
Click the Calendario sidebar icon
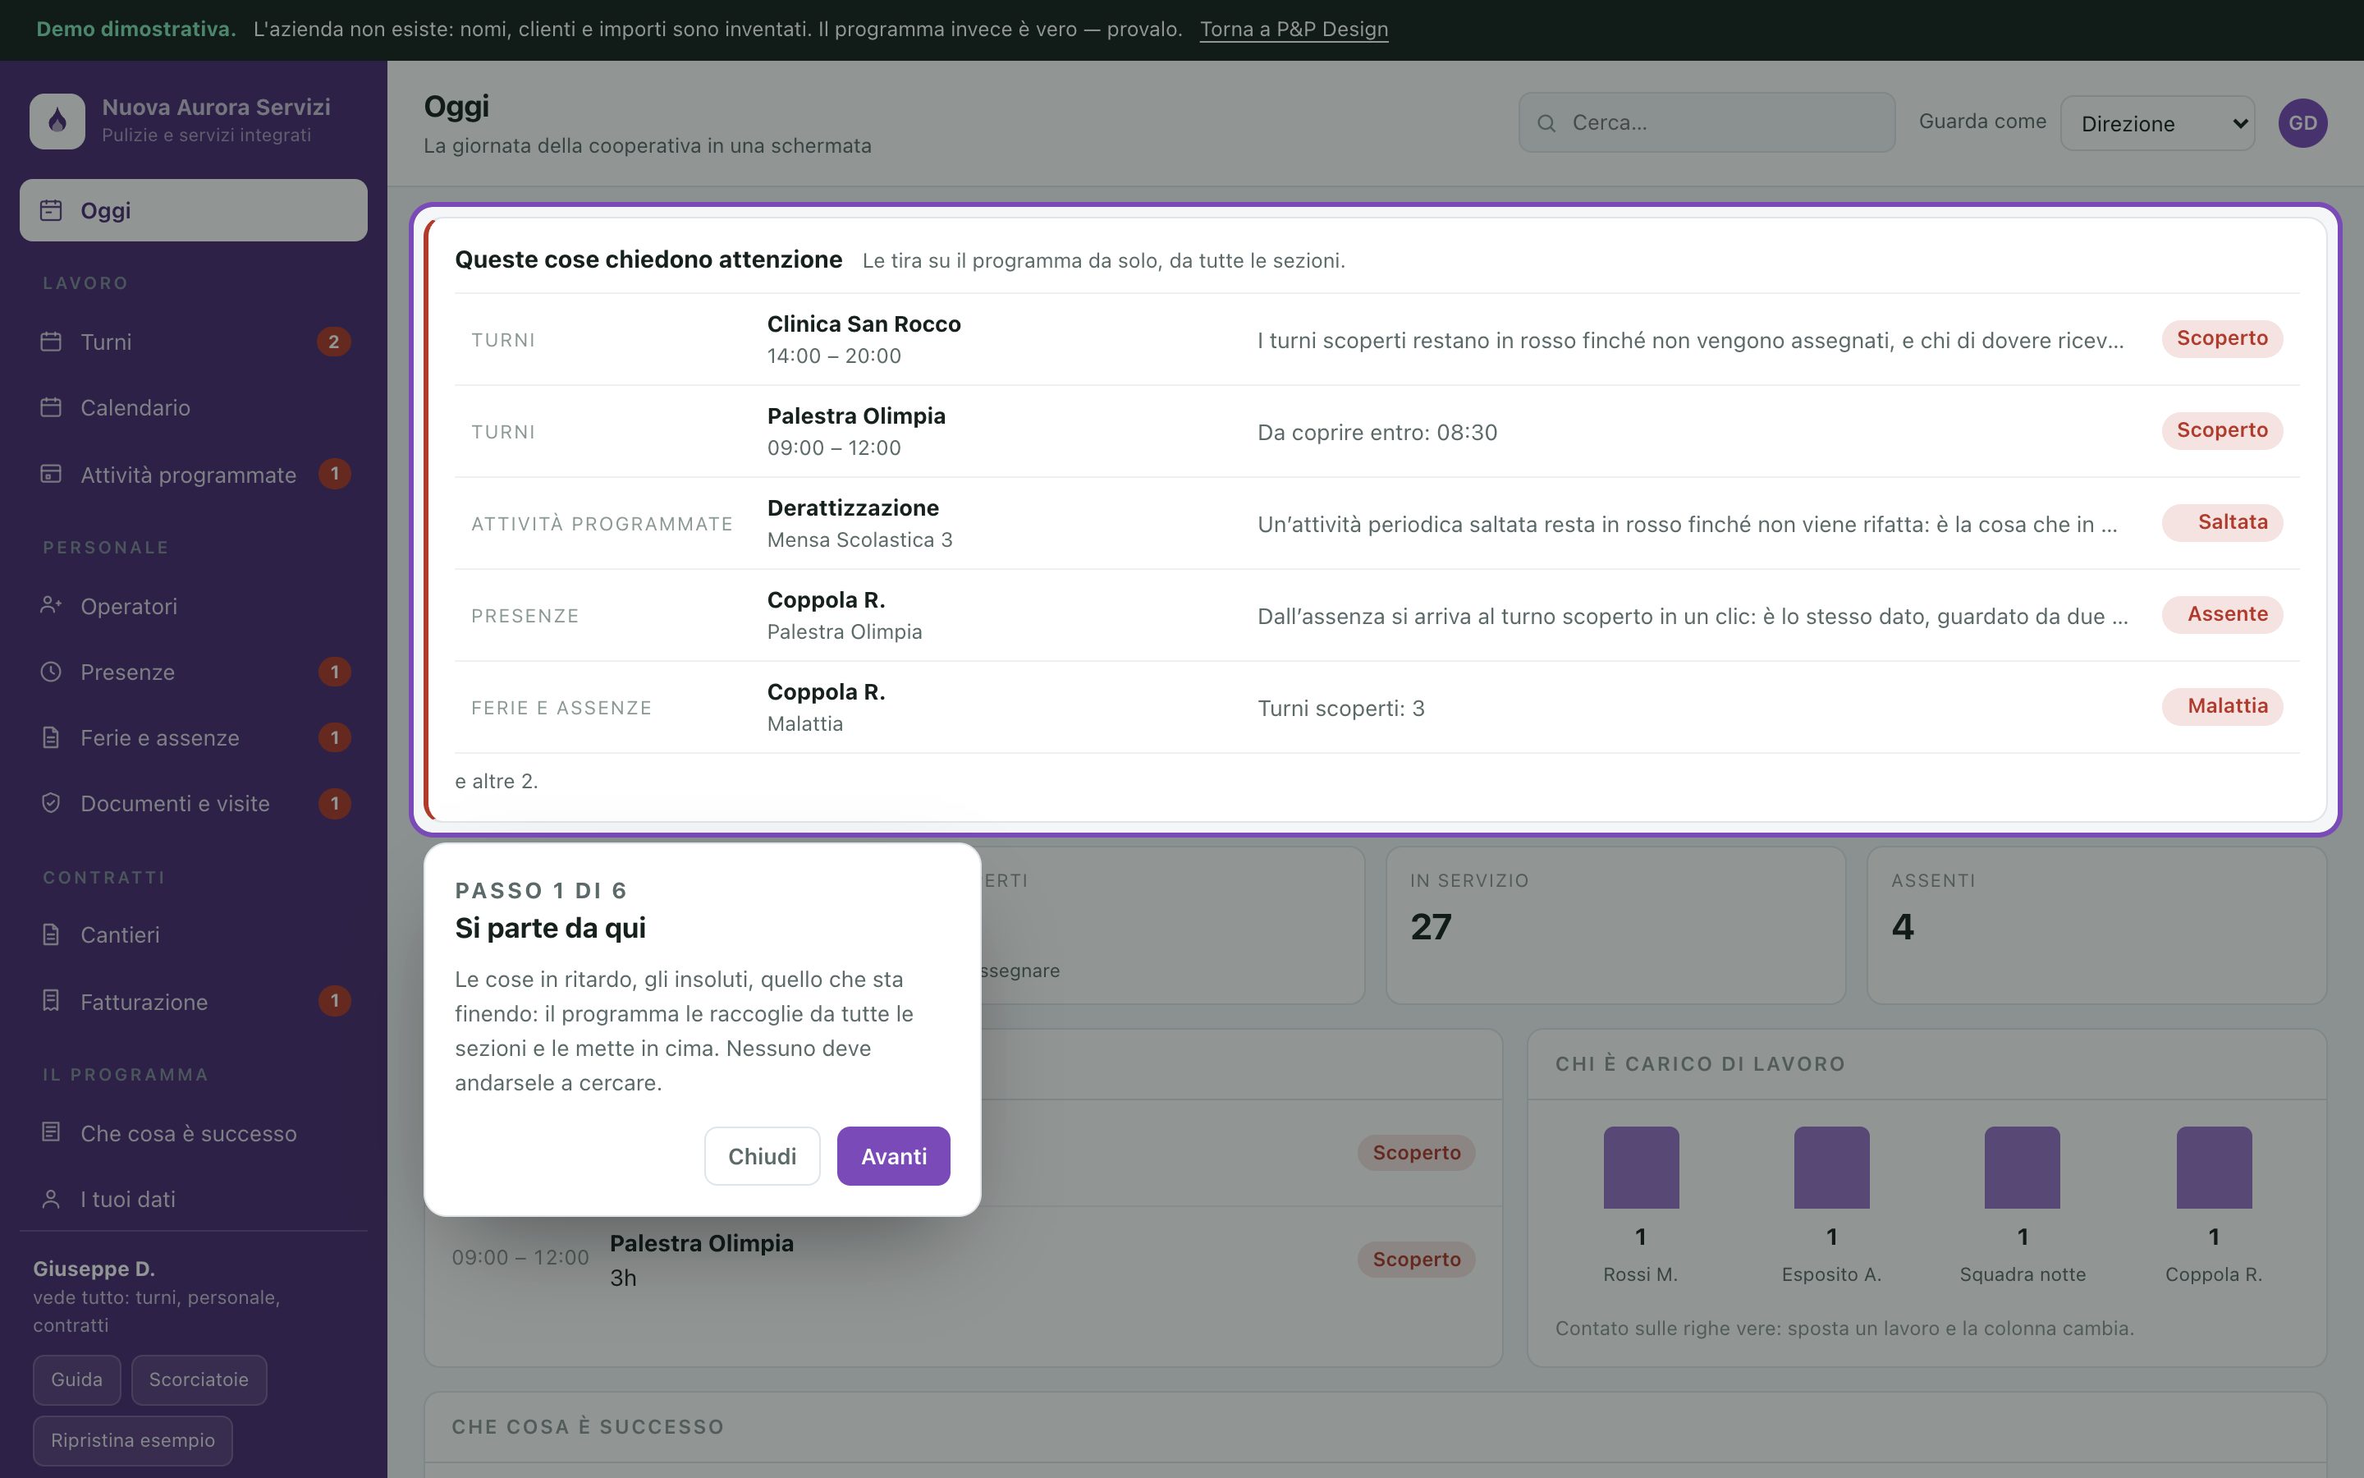(x=51, y=407)
